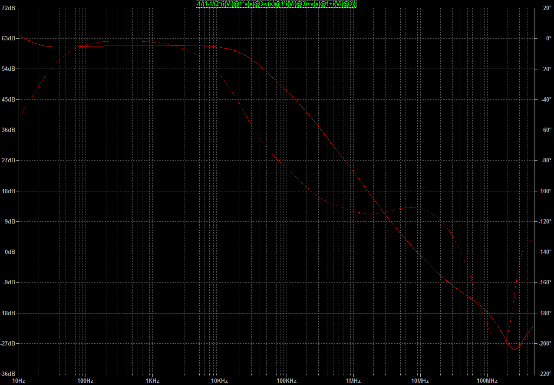The width and height of the screenshot is (554, 385).
Task: Click the -18dB left axis label
Action: (8, 313)
